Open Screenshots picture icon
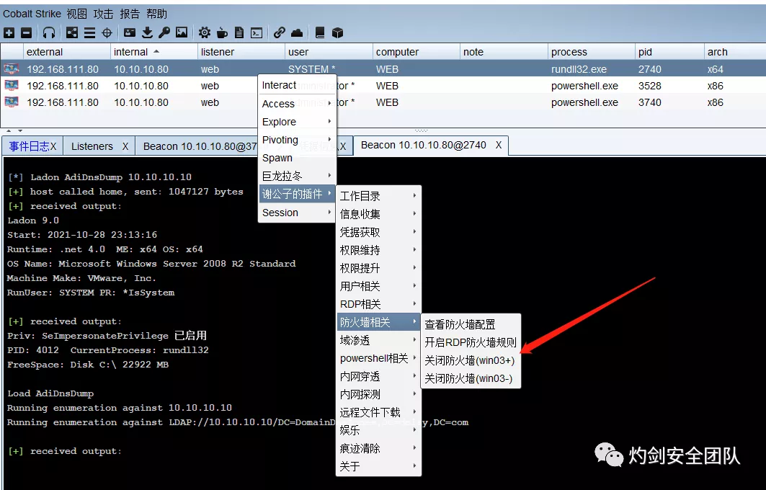 (x=182, y=32)
